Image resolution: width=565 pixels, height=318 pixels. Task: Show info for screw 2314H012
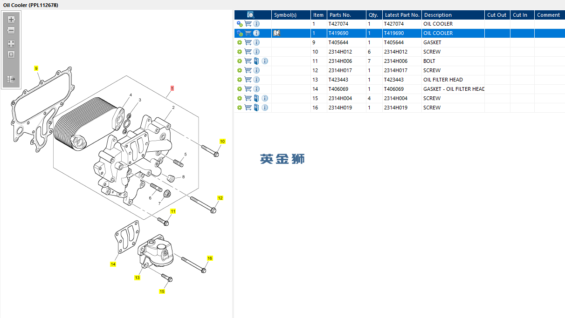[256, 52]
